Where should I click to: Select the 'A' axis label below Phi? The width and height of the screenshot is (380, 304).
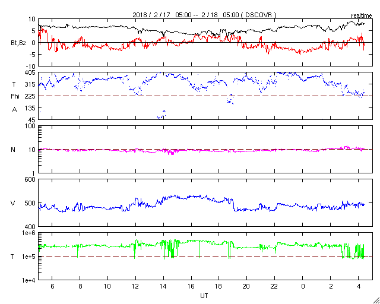point(14,110)
